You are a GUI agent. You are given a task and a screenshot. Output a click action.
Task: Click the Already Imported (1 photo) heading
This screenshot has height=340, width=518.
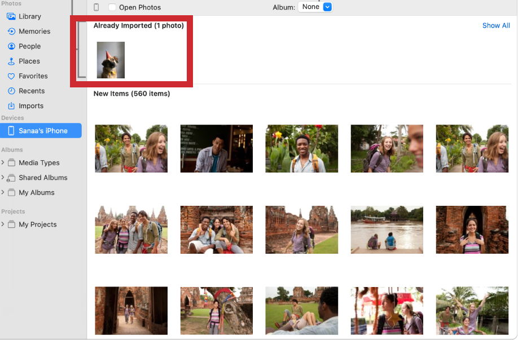[x=138, y=25]
